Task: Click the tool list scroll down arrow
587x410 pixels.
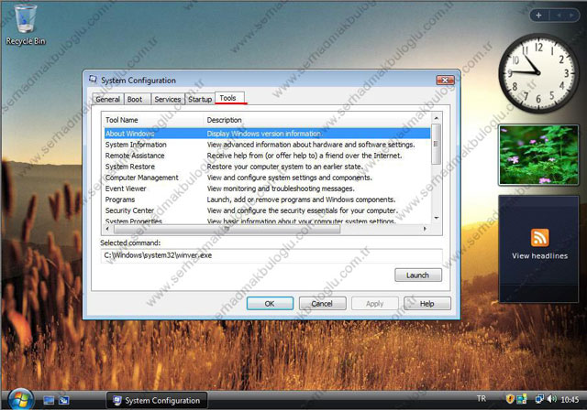Action: tap(437, 218)
